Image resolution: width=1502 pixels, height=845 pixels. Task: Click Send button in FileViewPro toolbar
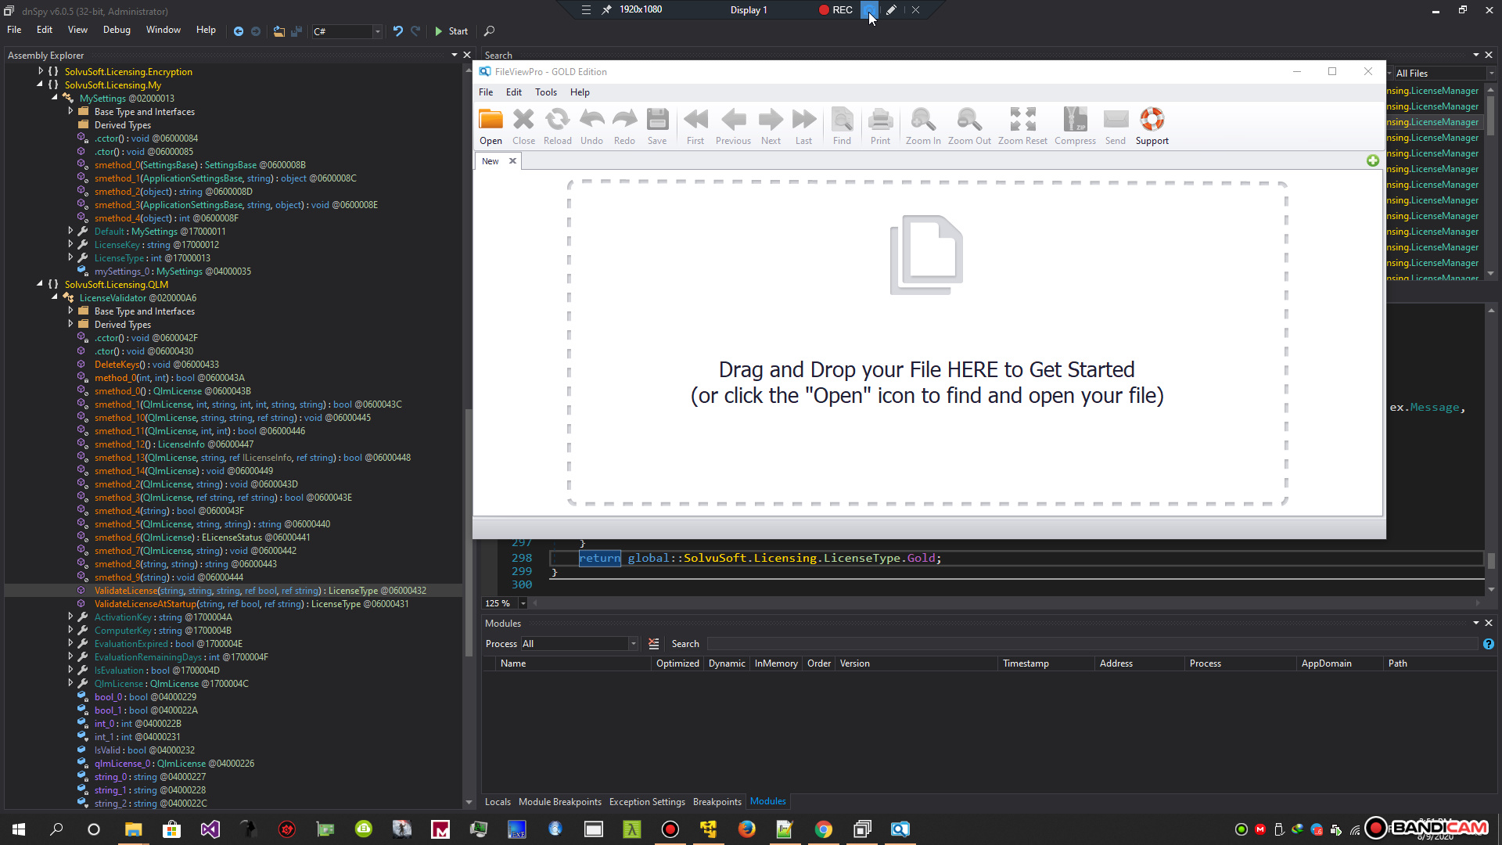1115,124
